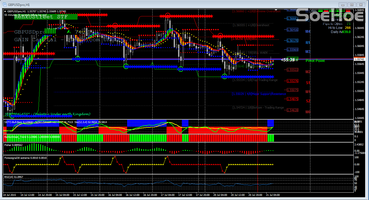Select the RenkoStreet STF green label
The width and height of the screenshot is (369, 200).
coord(46,17)
